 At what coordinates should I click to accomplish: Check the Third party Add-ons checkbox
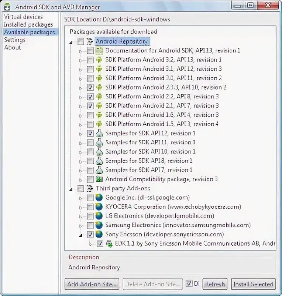tap(80, 189)
